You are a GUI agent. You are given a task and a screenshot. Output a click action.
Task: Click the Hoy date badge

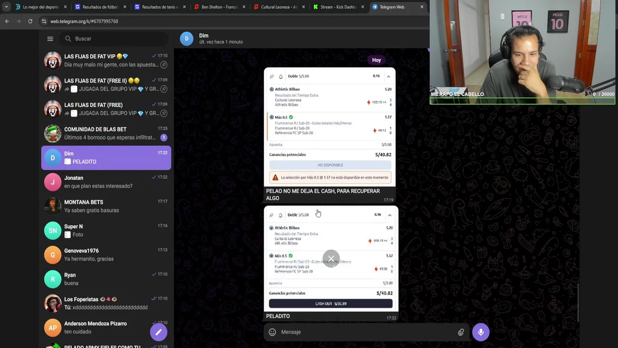(x=377, y=60)
